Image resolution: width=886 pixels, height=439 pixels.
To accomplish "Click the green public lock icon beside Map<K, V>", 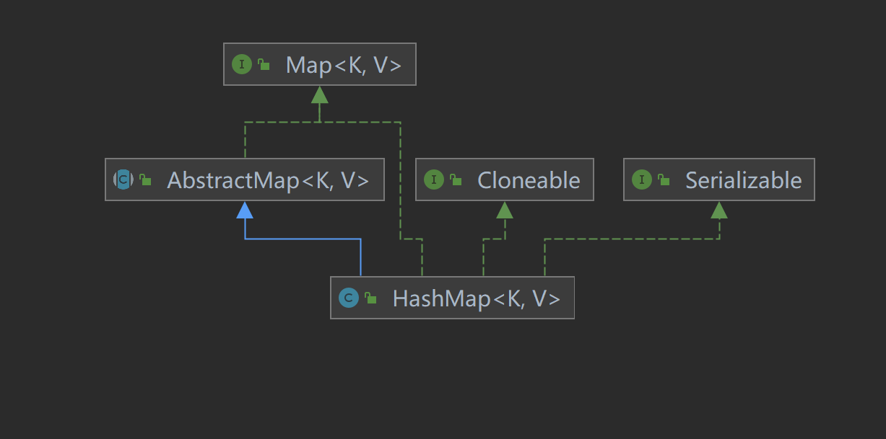I will pyautogui.click(x=264, y=64).
